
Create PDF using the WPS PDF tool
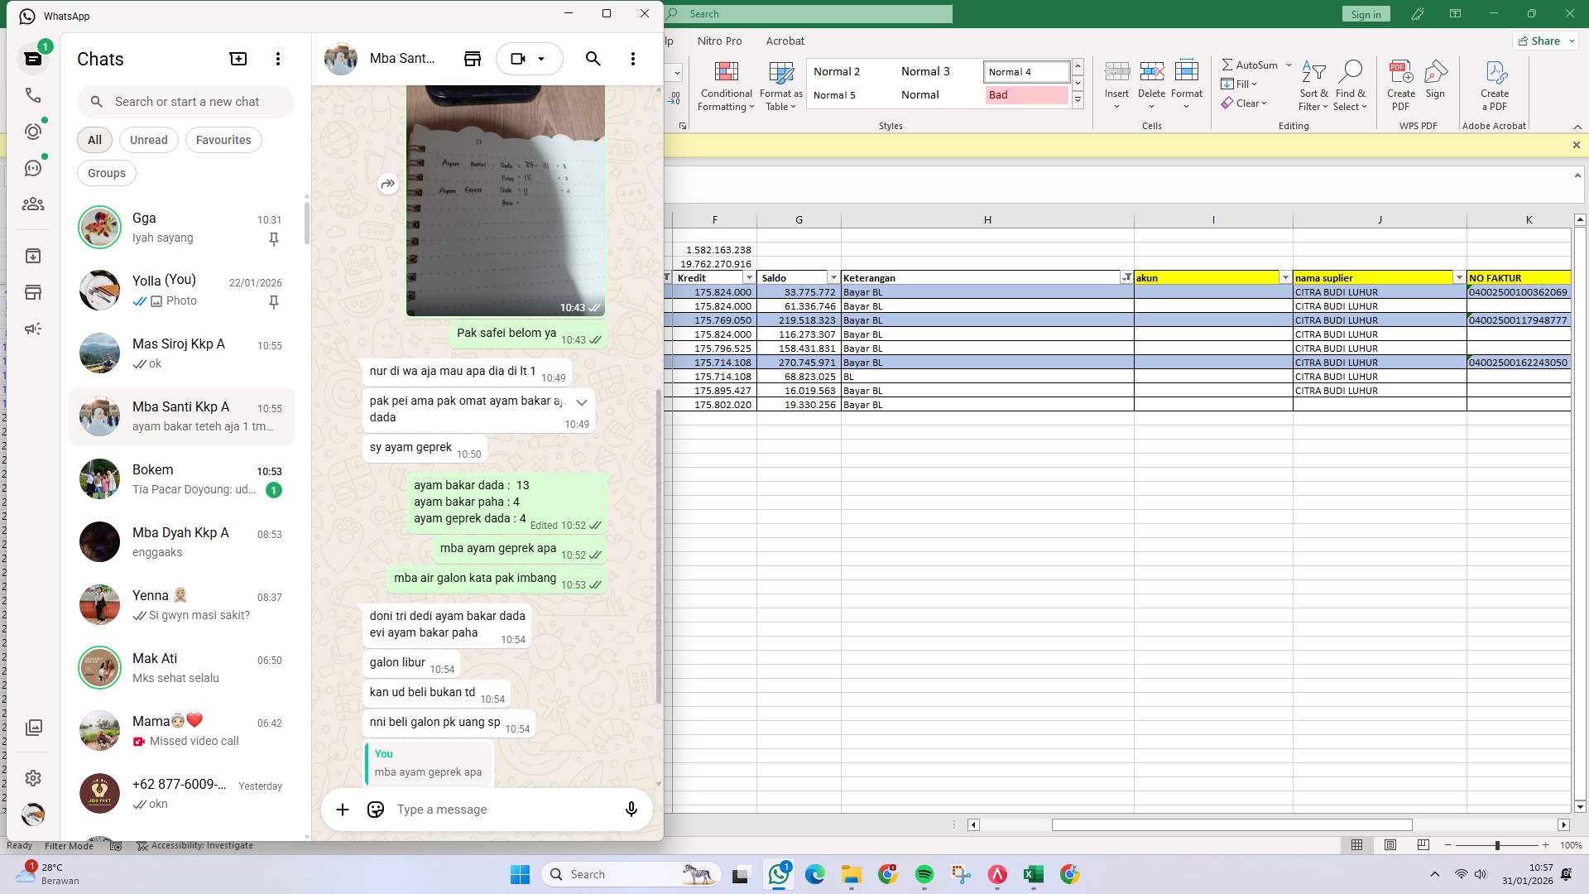(1401, 85)
